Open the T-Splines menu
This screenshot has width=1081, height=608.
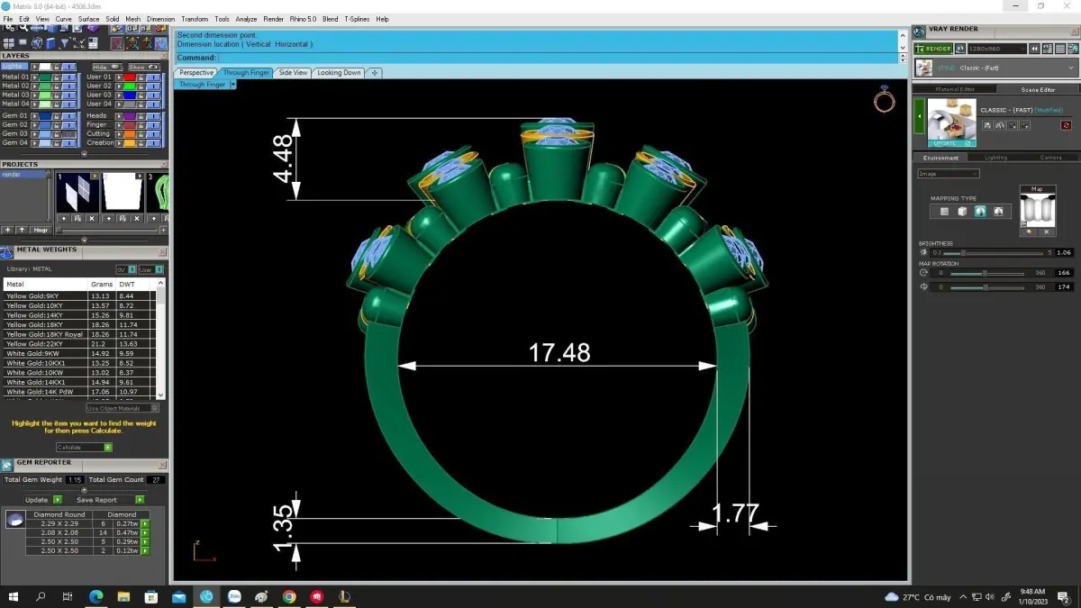(357, 19)
